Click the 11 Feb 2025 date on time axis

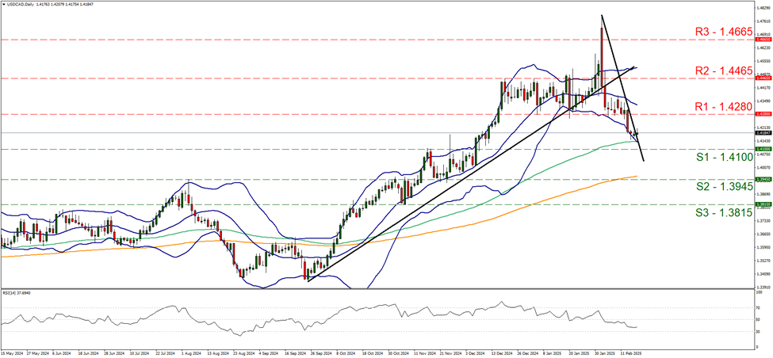[x=630, y=355]
